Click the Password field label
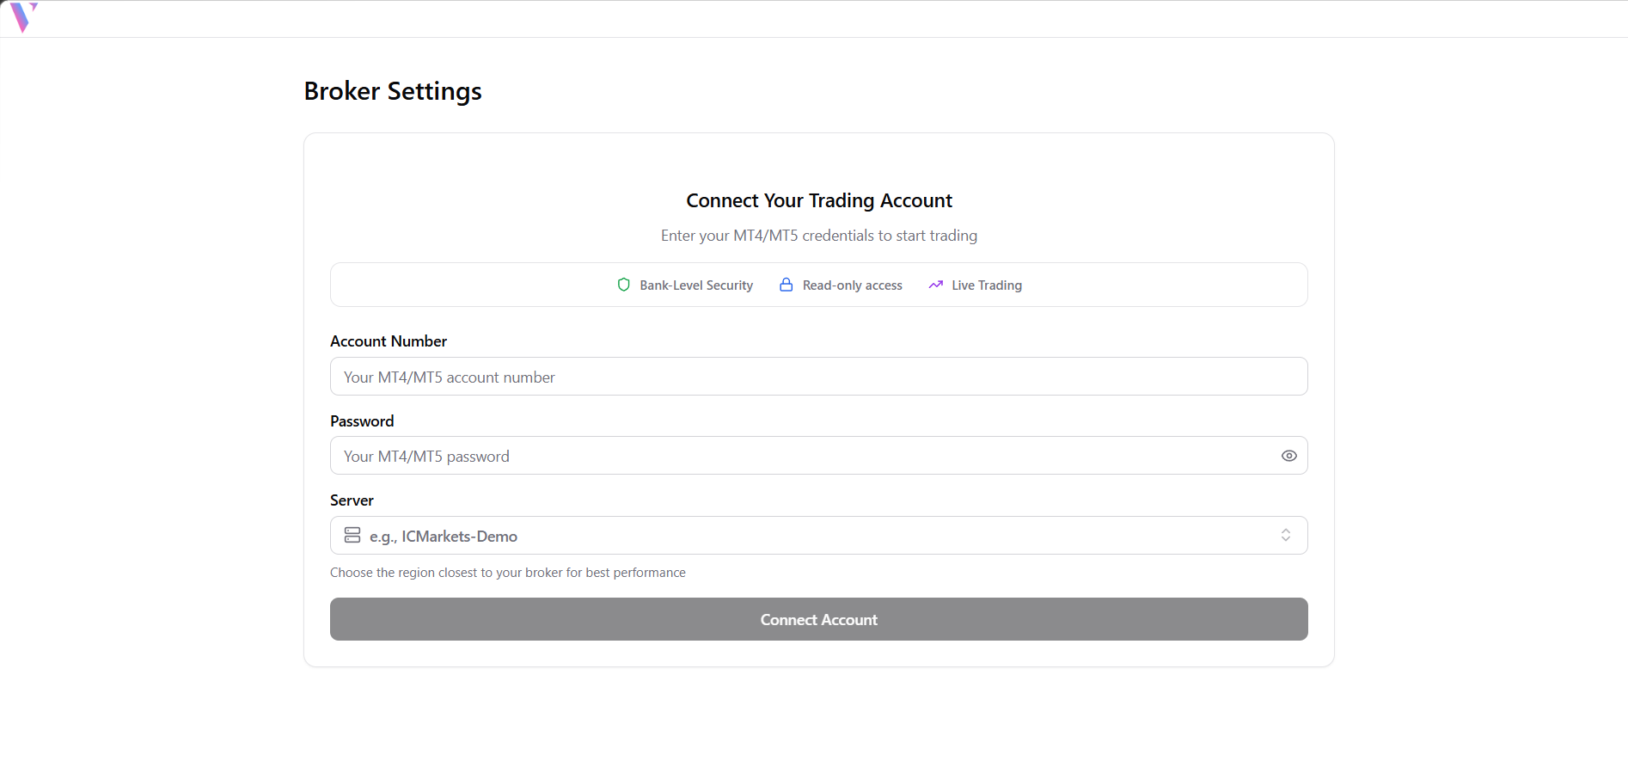This screenshot has width=1628, height=767. click(x=362, y=421)
